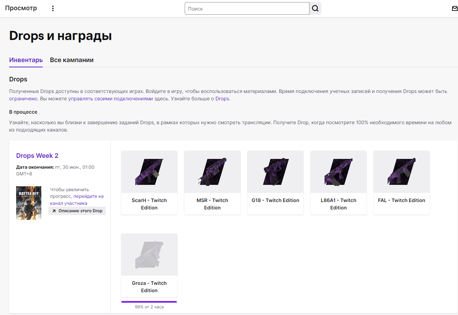The image size is (458, 315).
Task: Open the three-dot more options menu
Action: point(53,8)
